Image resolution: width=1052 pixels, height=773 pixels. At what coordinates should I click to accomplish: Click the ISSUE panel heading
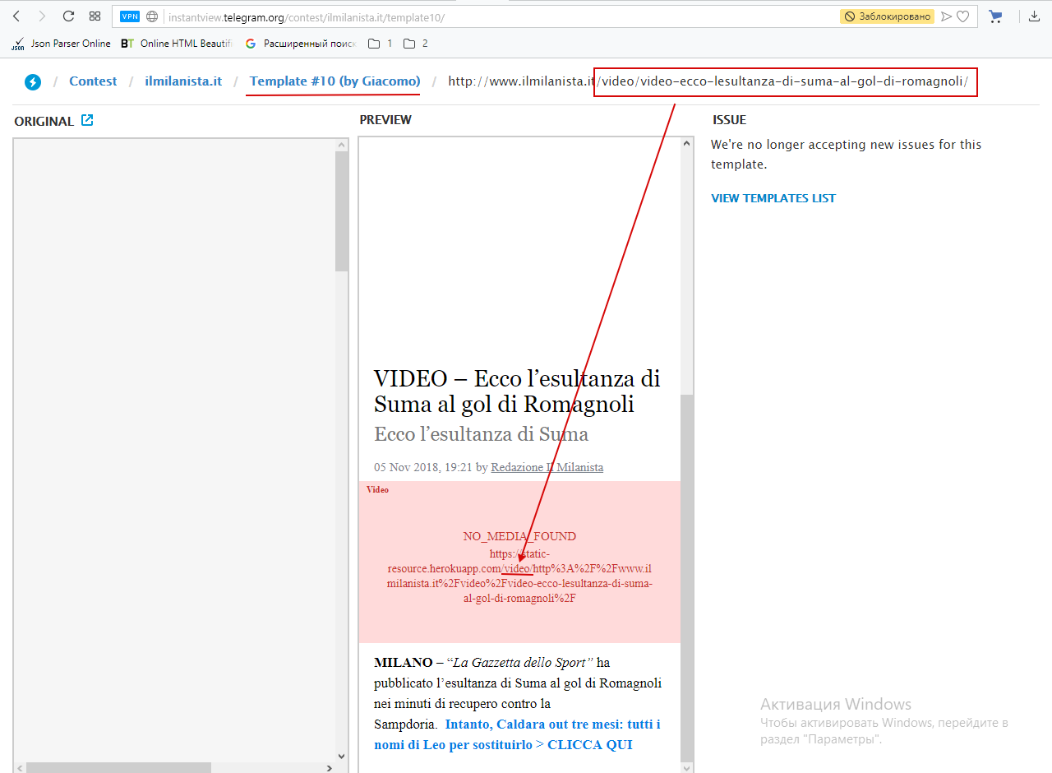(x=729, y=120)
